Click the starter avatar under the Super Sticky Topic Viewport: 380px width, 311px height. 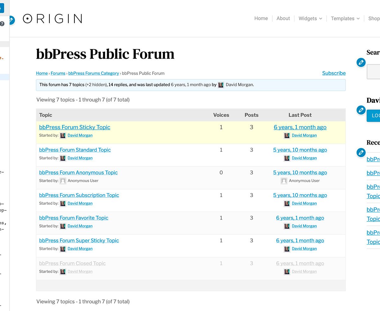(63, 249)
